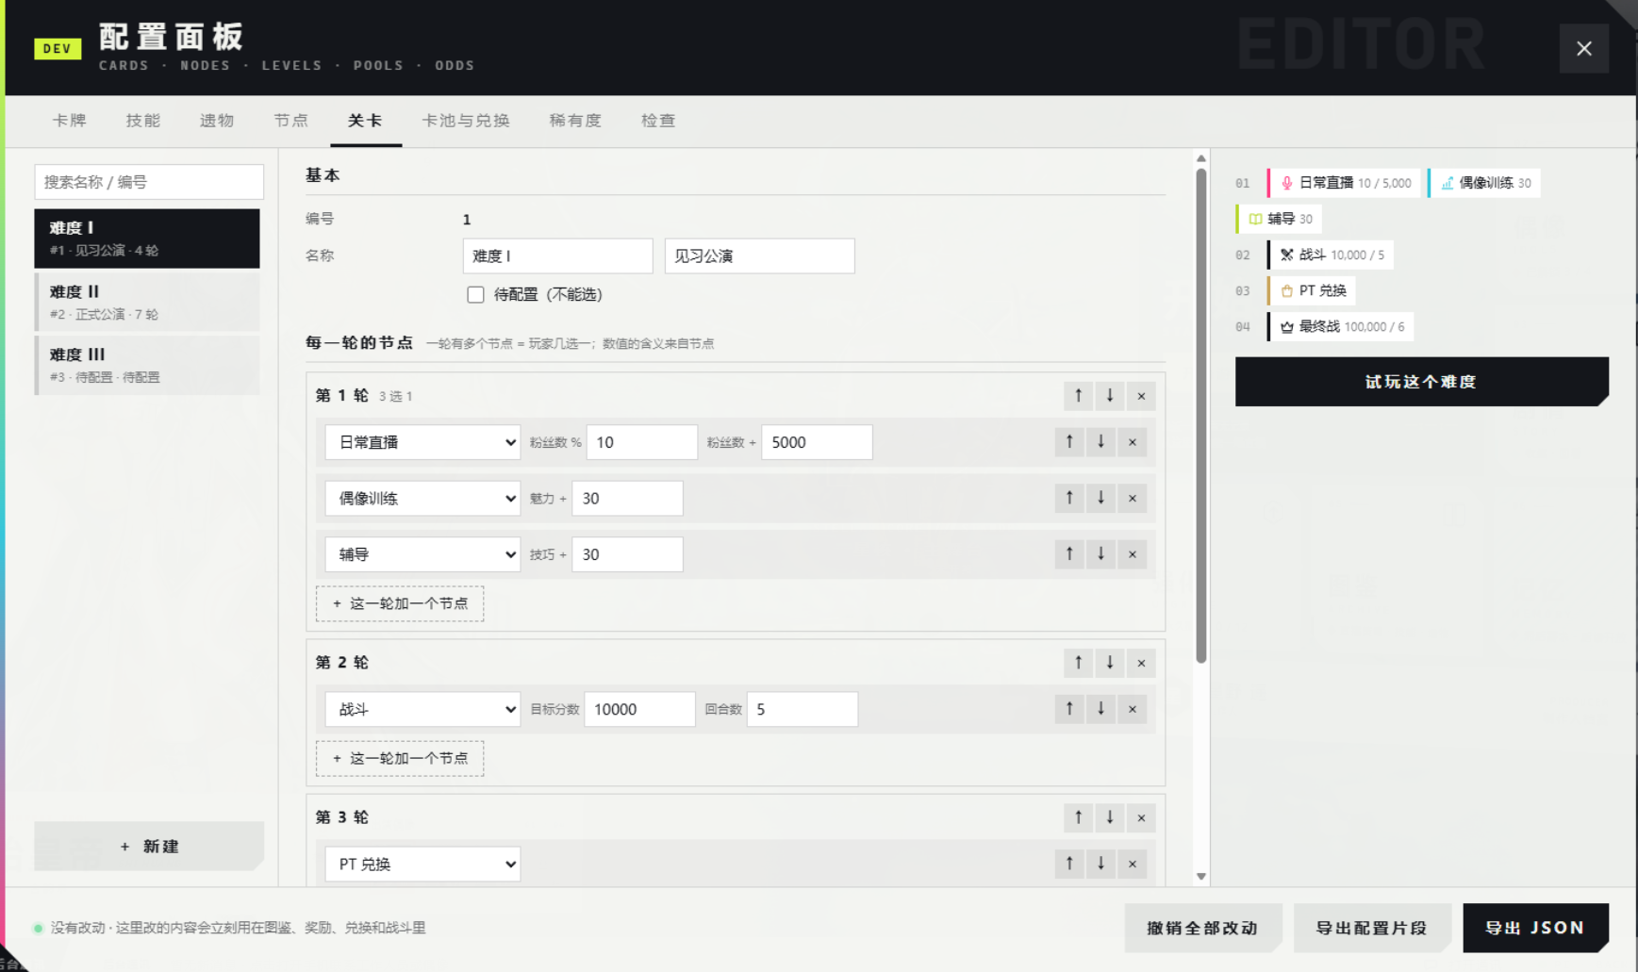
Task: Move round 3 (第 3 轮) down
Action: [x=1110, y=817]
